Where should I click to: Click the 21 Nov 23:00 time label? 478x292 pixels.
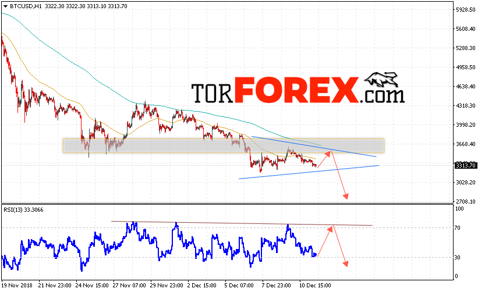(x=55, y=286)
